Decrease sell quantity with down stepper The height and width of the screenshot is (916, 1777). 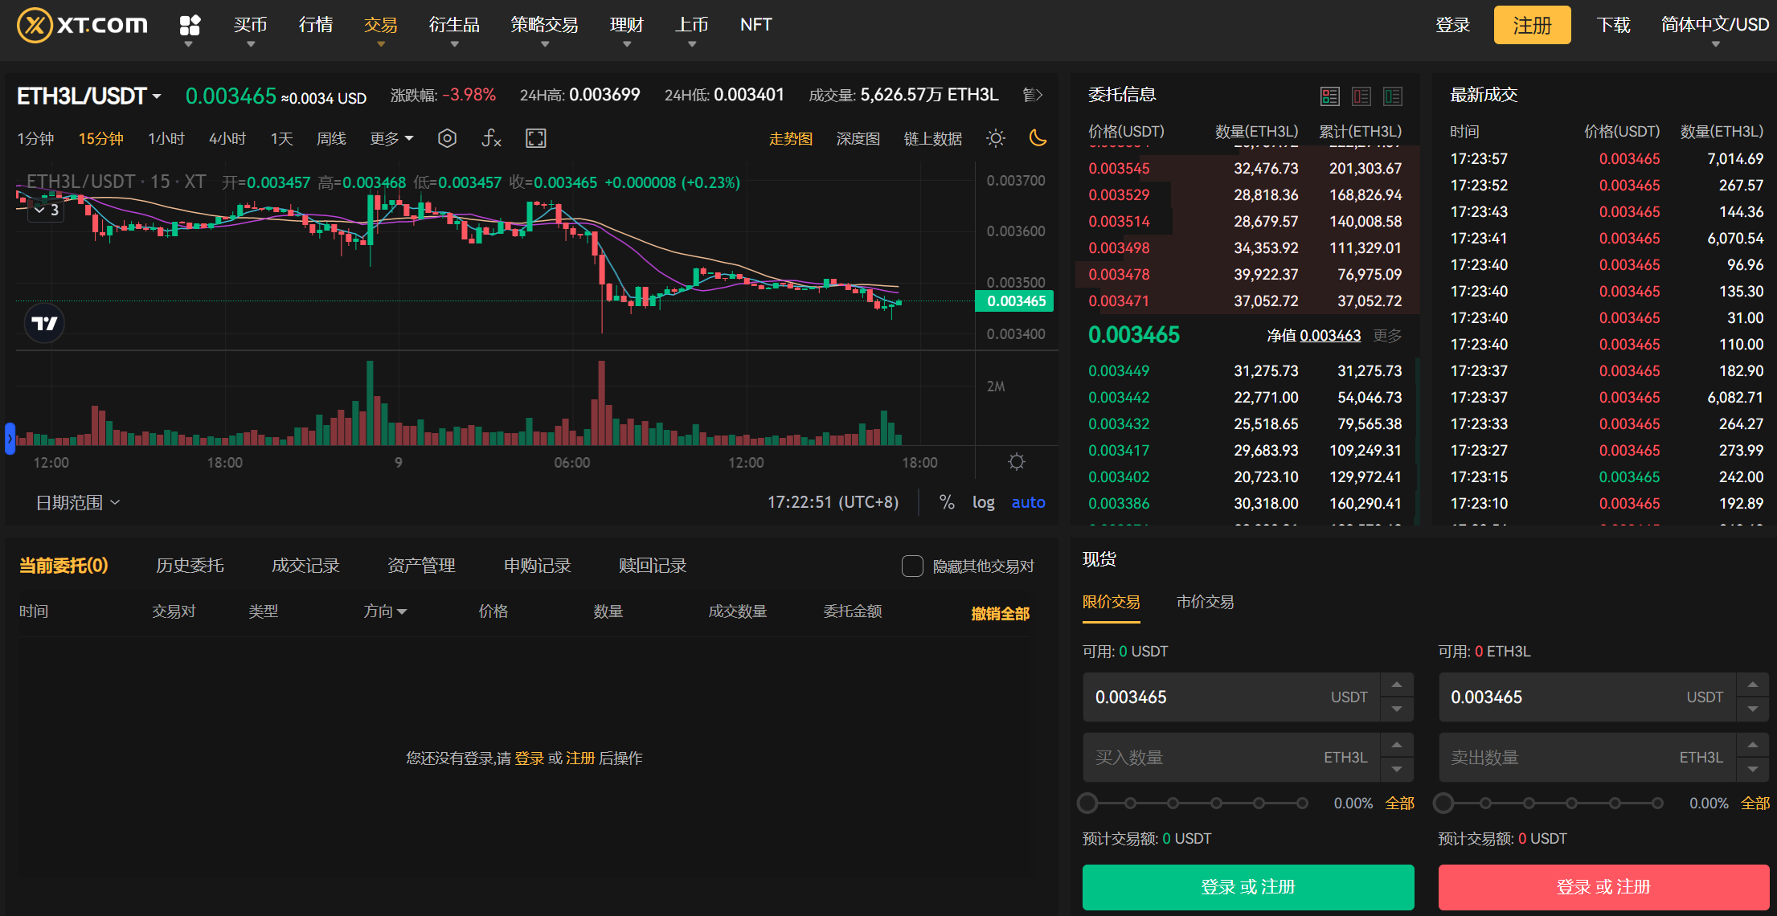(x=1752, y=769)
